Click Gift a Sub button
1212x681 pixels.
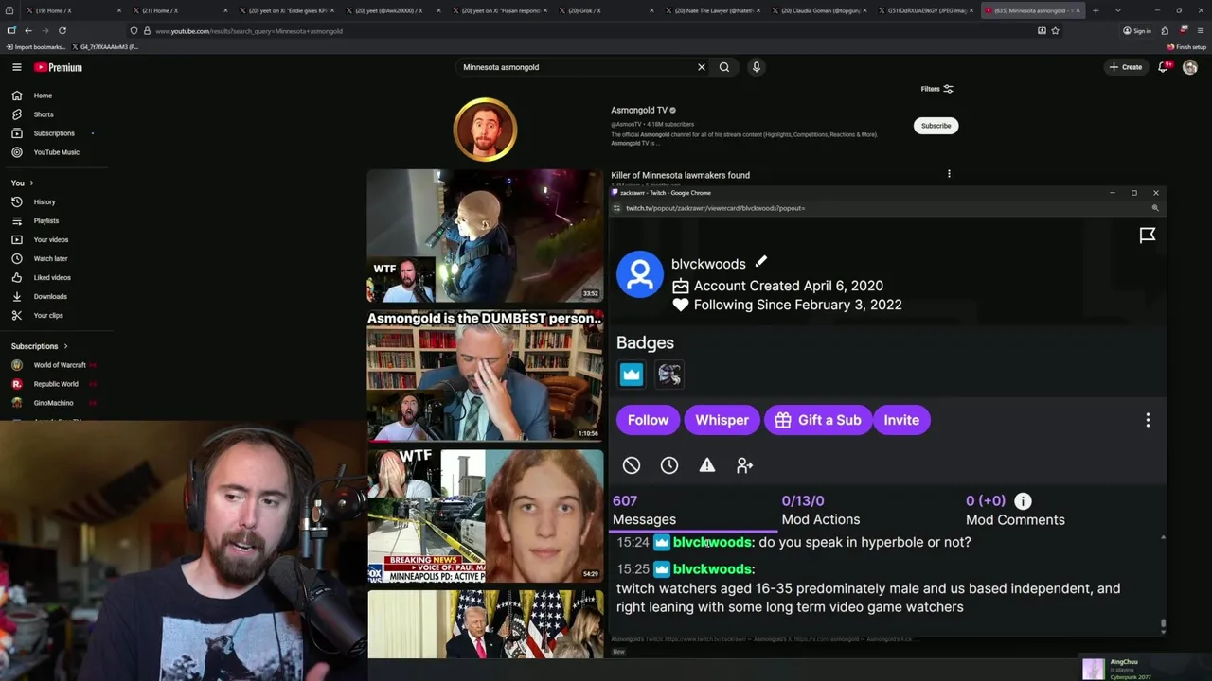818,420
